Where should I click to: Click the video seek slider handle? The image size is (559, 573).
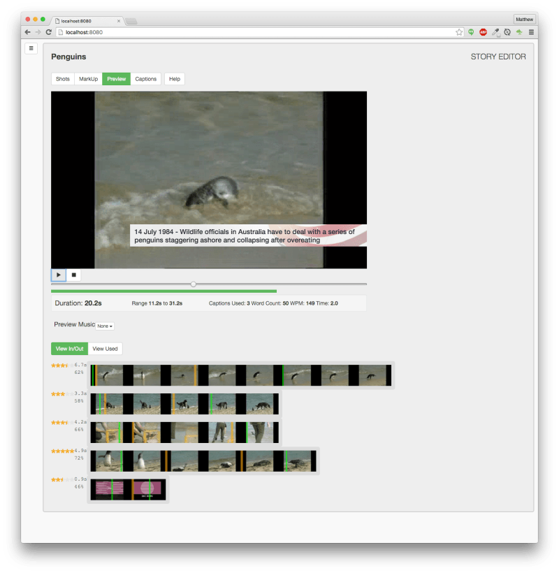tap(194, 284)
